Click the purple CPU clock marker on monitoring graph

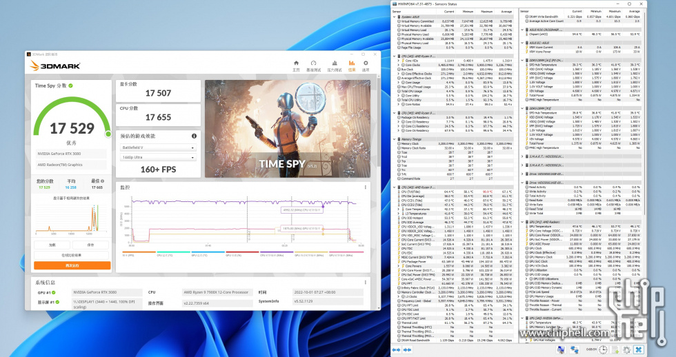[x=323, y=207]
